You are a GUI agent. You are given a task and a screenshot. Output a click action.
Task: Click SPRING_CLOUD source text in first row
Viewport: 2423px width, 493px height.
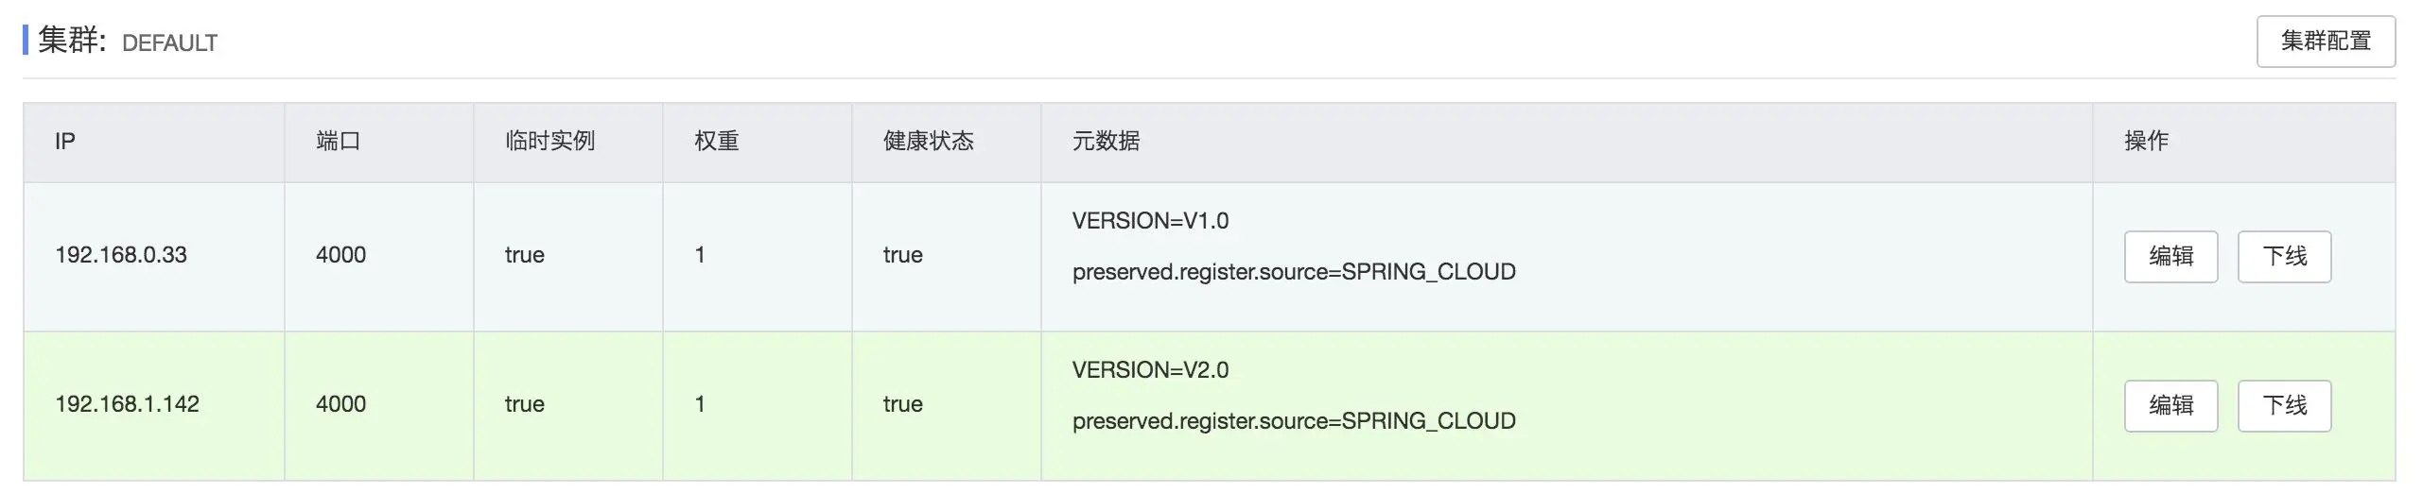pyautogui.click(x=1293, y=272)
